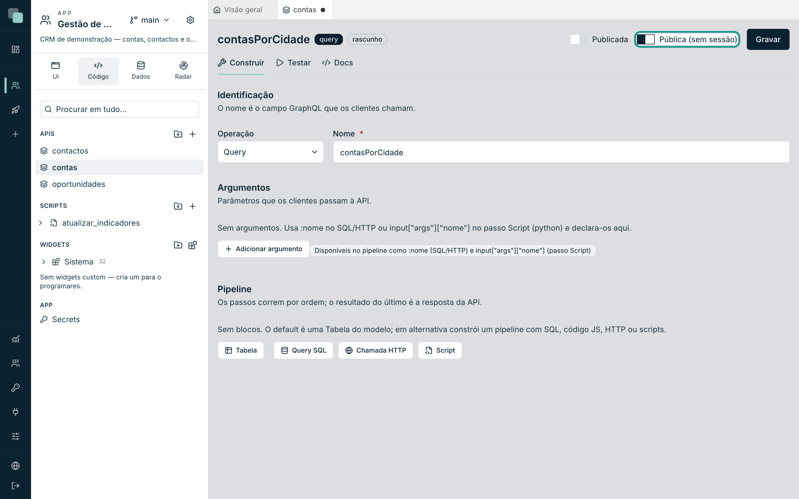Add new custom widget icon
The height and width of the screenshot is (499, 799).
tap(193, 245)
